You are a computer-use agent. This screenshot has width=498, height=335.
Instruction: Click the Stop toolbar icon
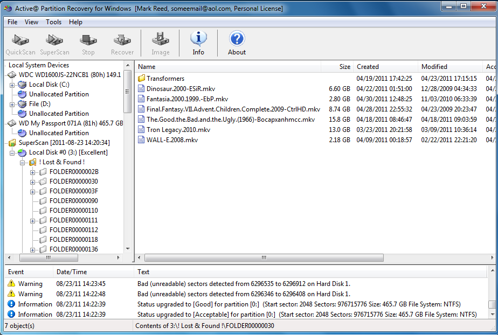click(x=88, y=40)
